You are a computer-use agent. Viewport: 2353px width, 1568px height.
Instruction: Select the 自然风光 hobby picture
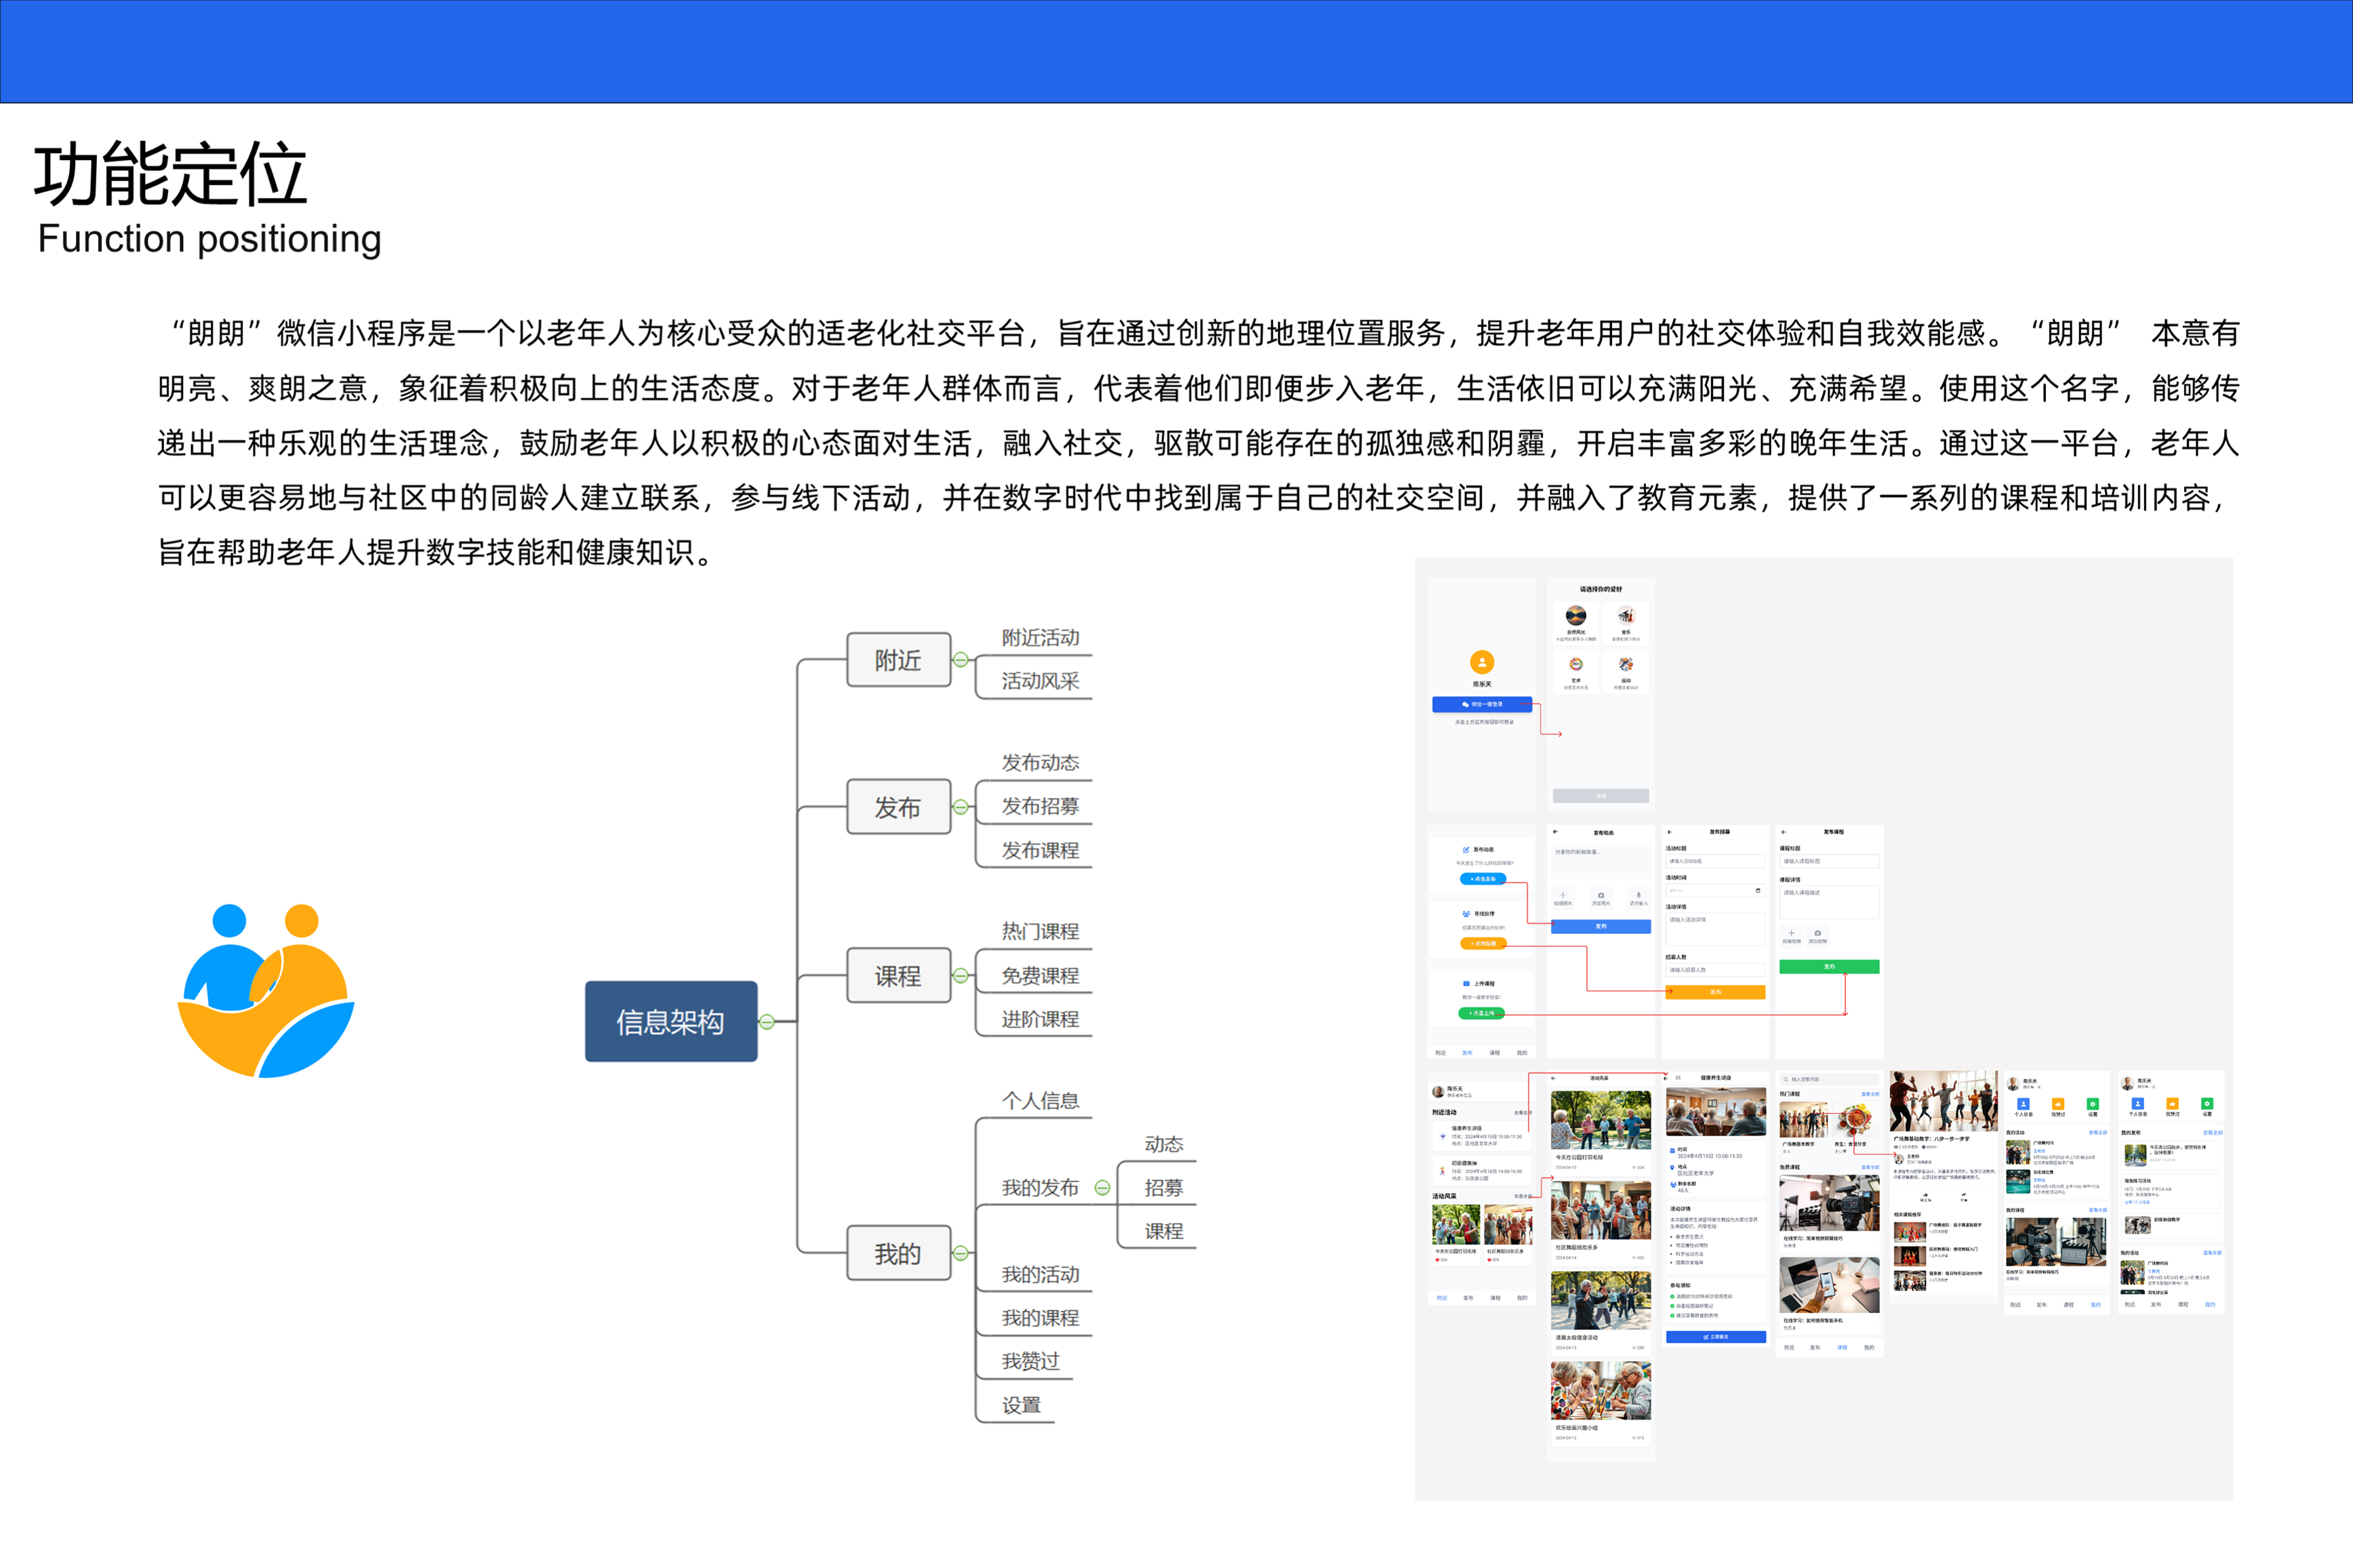pyautogui.click(x=1575, y=615)
